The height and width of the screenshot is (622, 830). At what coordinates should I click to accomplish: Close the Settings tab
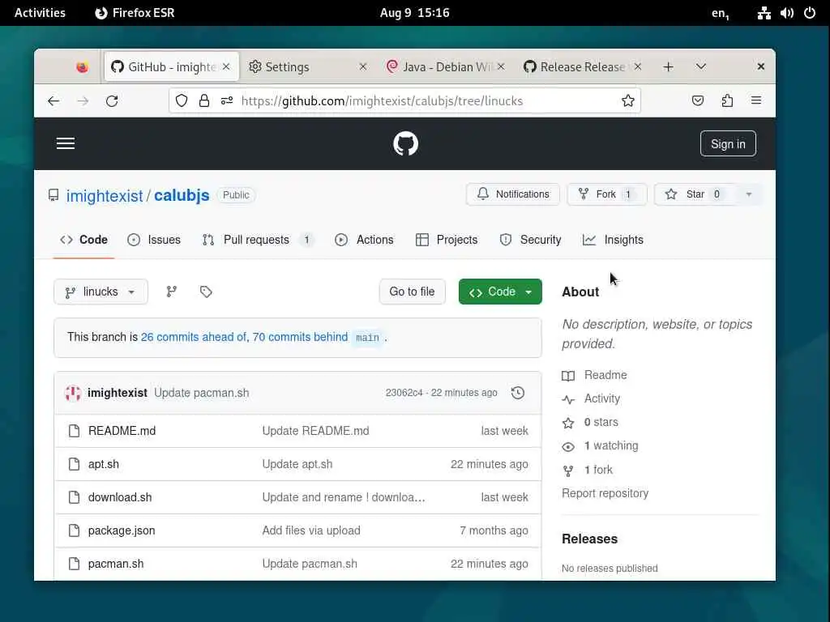(362, 66)
